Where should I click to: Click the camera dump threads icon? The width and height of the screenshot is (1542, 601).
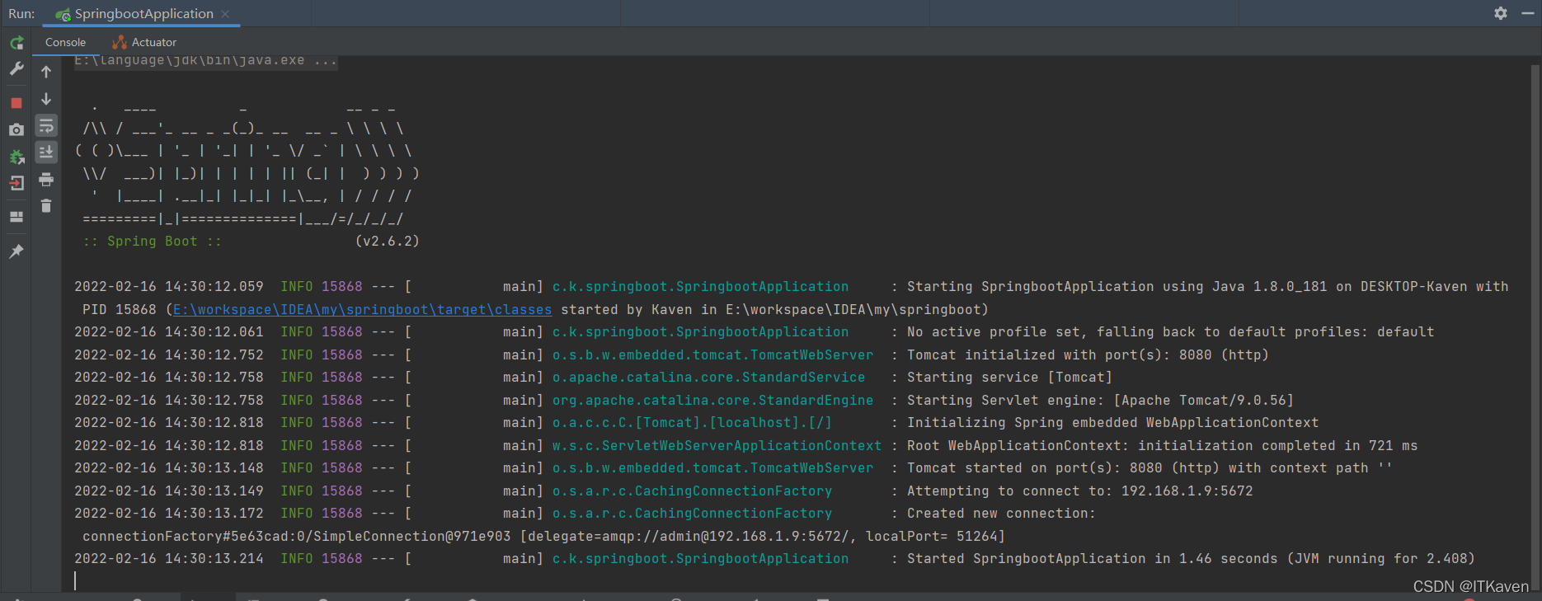pos(16,129)
